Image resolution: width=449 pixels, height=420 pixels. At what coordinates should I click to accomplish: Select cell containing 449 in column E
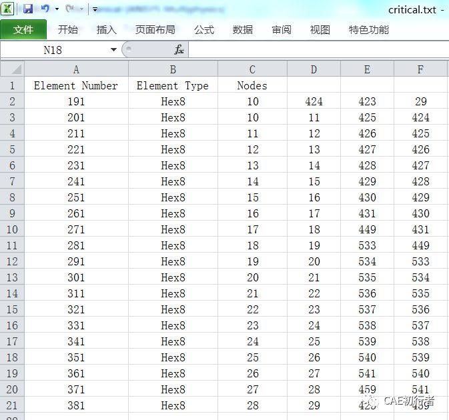(367, 229)
